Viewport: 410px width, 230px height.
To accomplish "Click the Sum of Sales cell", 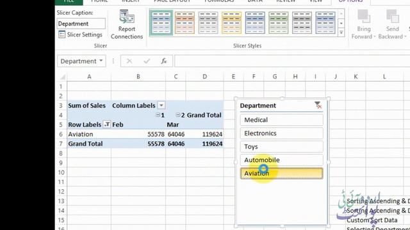I will click(89, 105).
